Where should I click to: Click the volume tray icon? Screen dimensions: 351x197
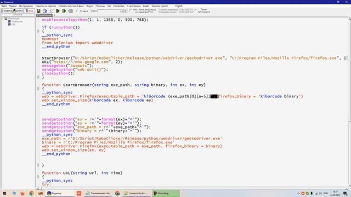320,193
